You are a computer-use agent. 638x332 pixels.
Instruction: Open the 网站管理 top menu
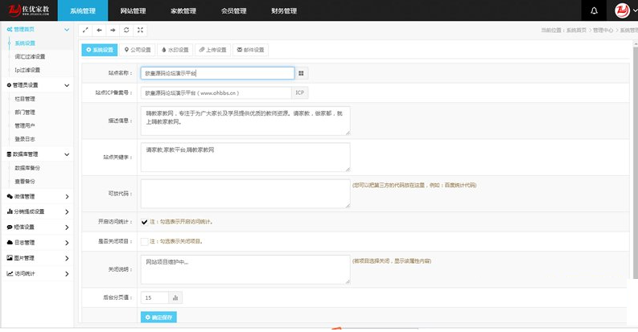tap(133, 10)
